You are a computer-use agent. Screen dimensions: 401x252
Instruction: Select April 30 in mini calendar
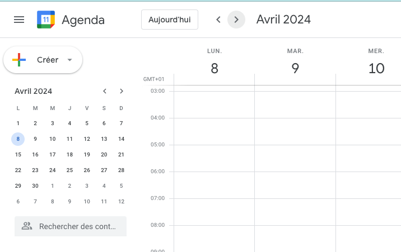click(x=35, y=186)
